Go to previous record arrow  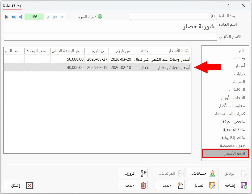click(20, 17)
